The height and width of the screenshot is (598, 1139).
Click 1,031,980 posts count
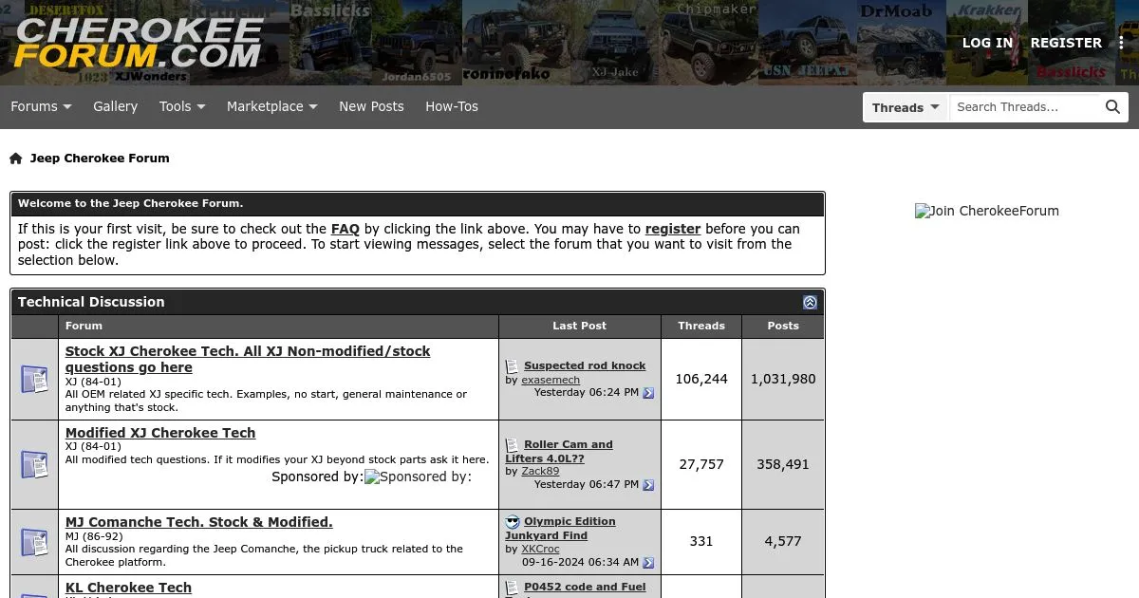click(x=783, y=379)
